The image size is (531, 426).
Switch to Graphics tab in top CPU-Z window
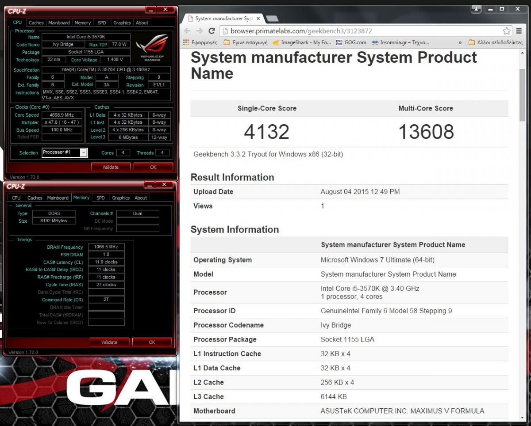tap(122, 23)
